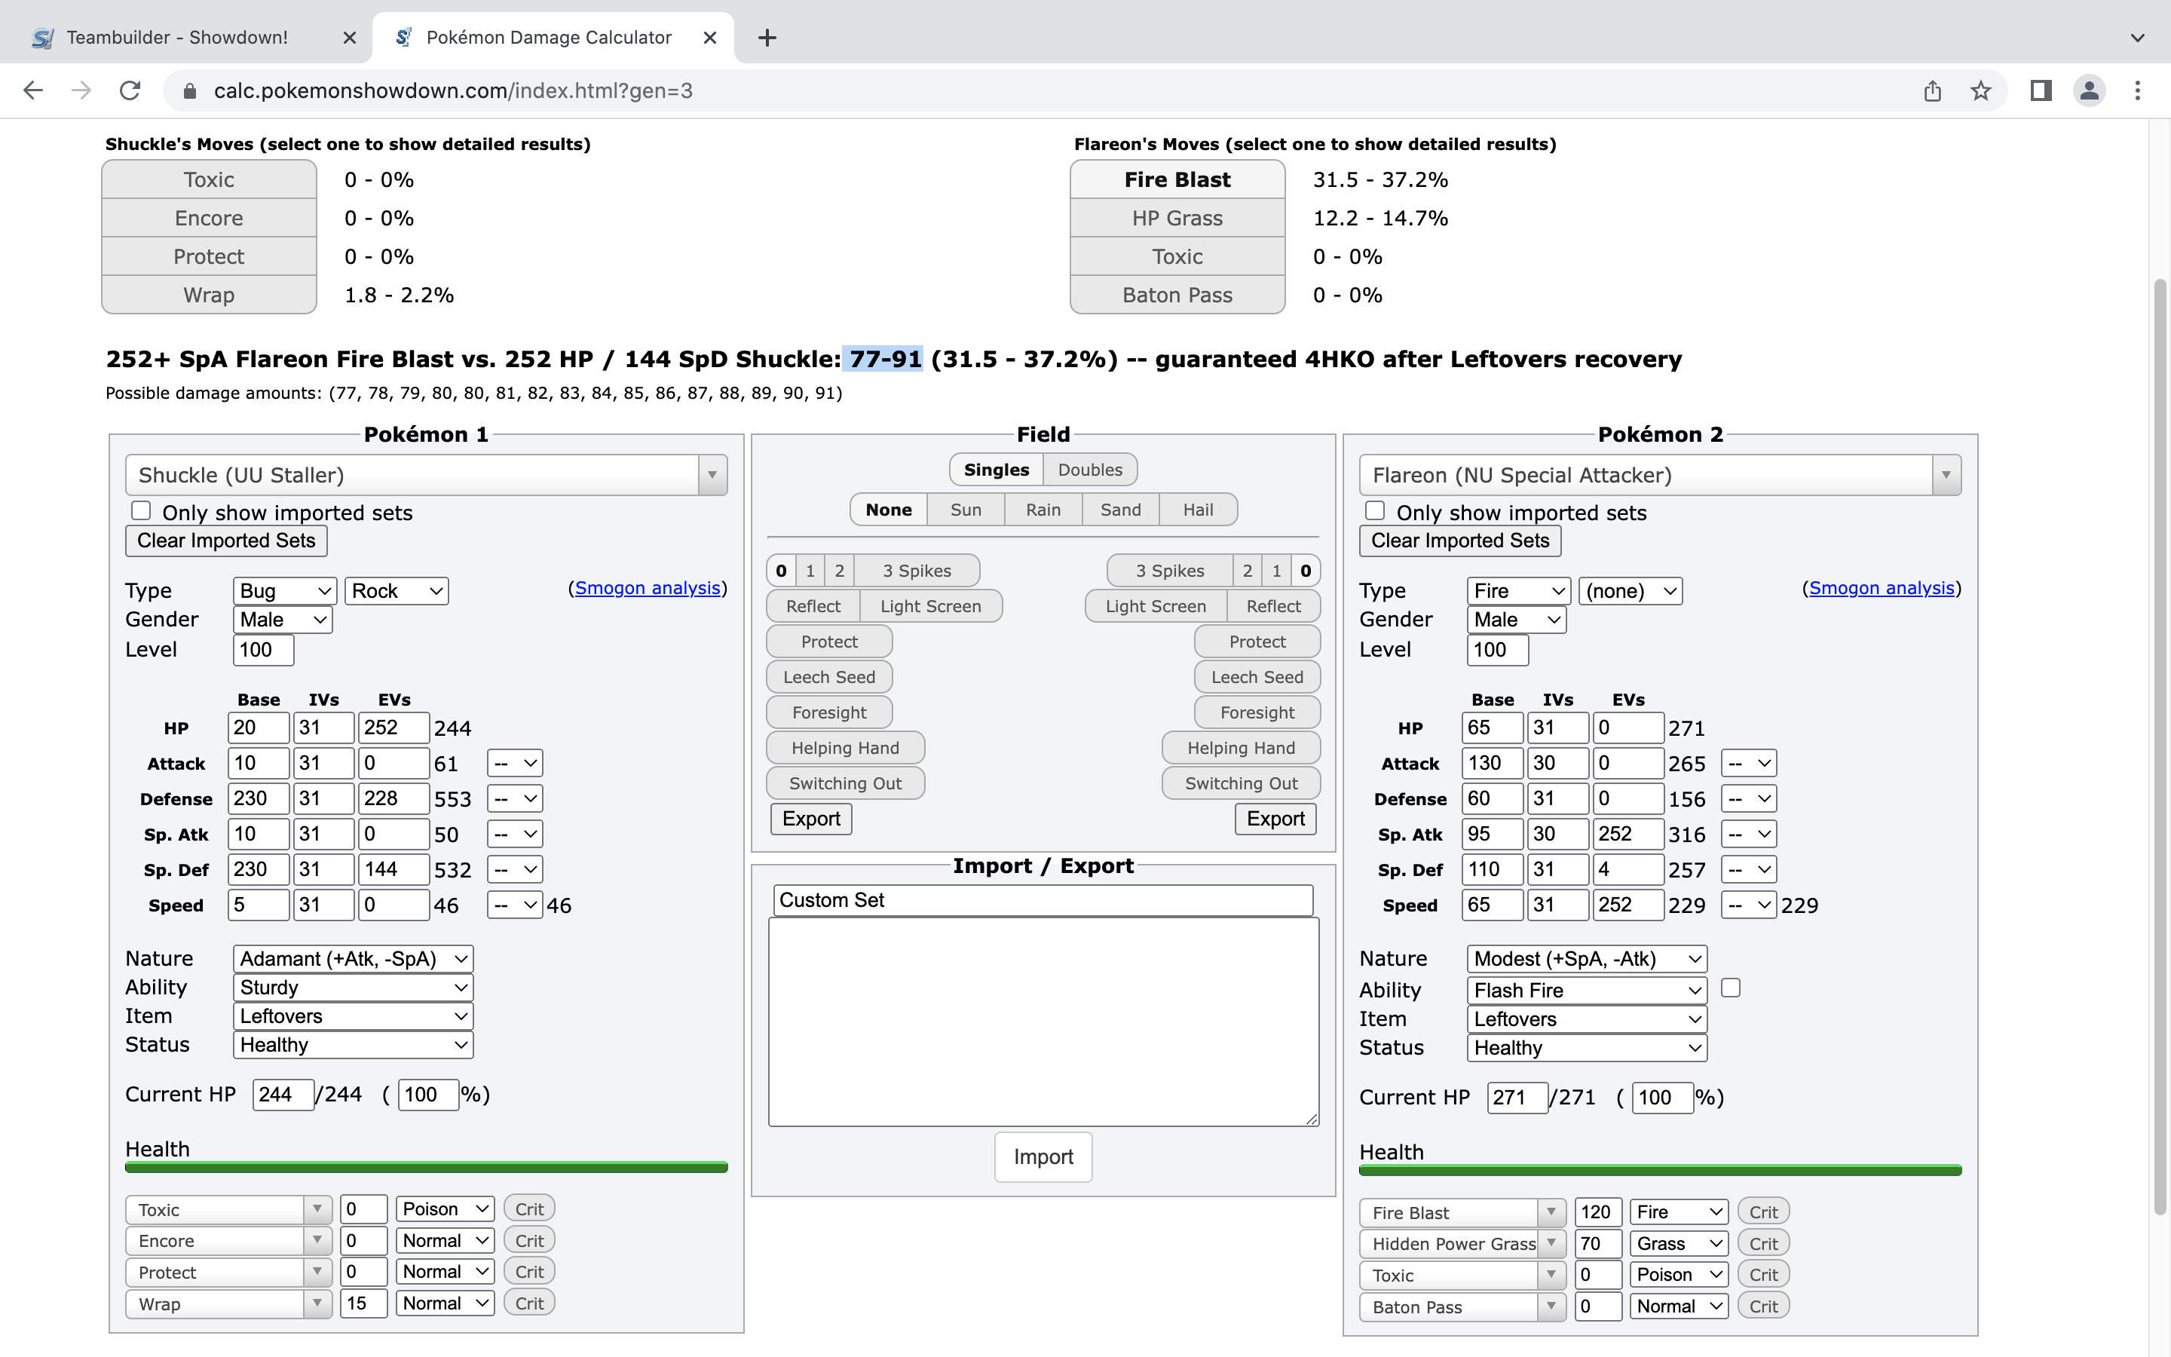Expand the Flareon set selector dropdown
This screenshot has height=1357, width=2171.
(x=1945, y=475)
